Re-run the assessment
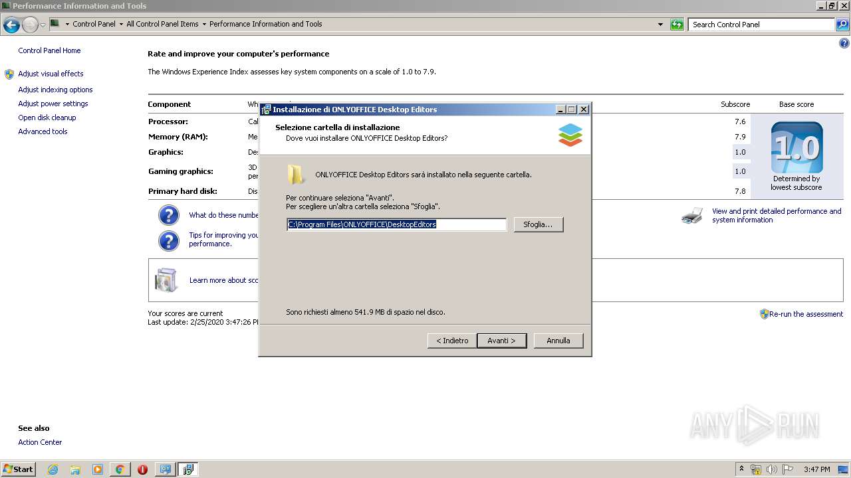The height and width of the screenshot is (478, 851). click(x=806, y=314)
